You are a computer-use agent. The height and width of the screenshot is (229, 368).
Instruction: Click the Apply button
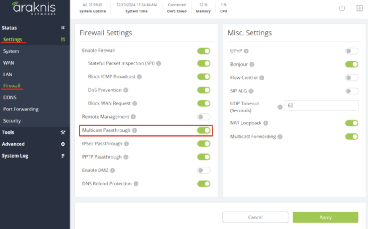click(325, 217)
